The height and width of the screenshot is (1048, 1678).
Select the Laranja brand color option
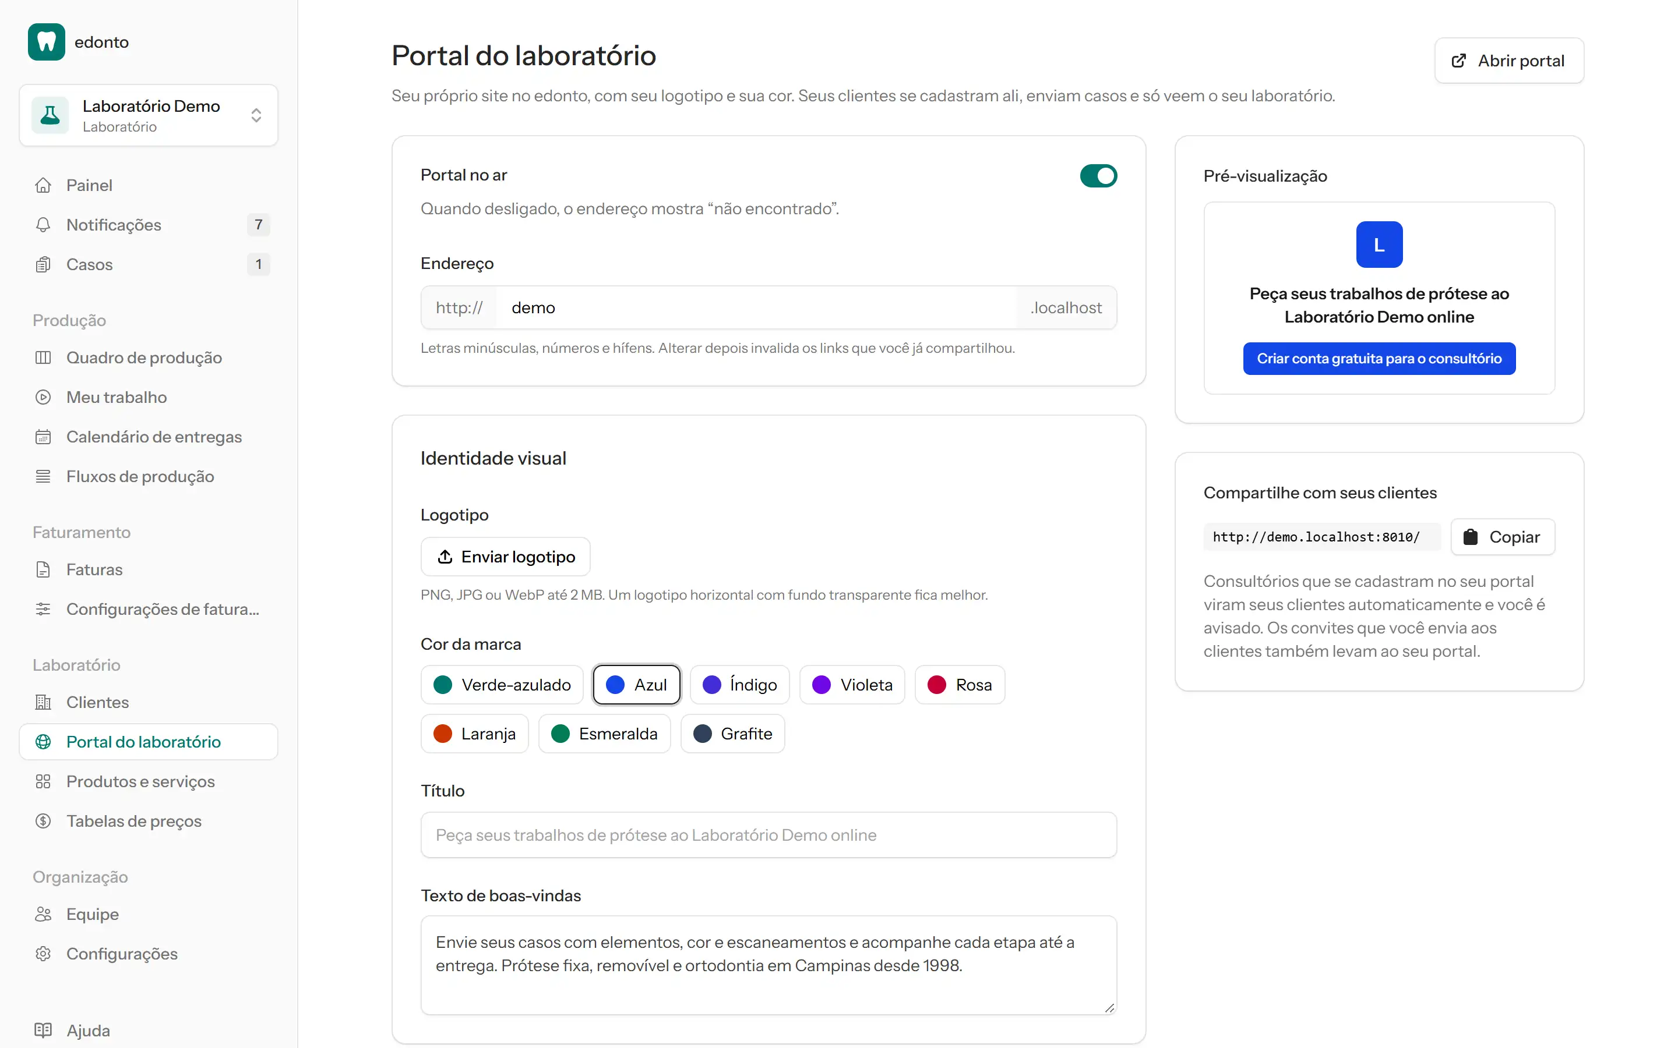(474, 734)
